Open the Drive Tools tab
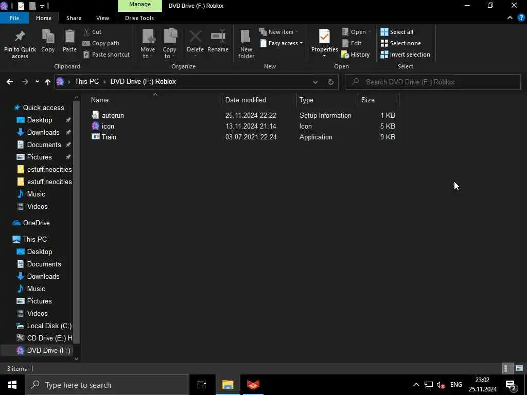The image size is (527, 395). (x=139, y=18)
